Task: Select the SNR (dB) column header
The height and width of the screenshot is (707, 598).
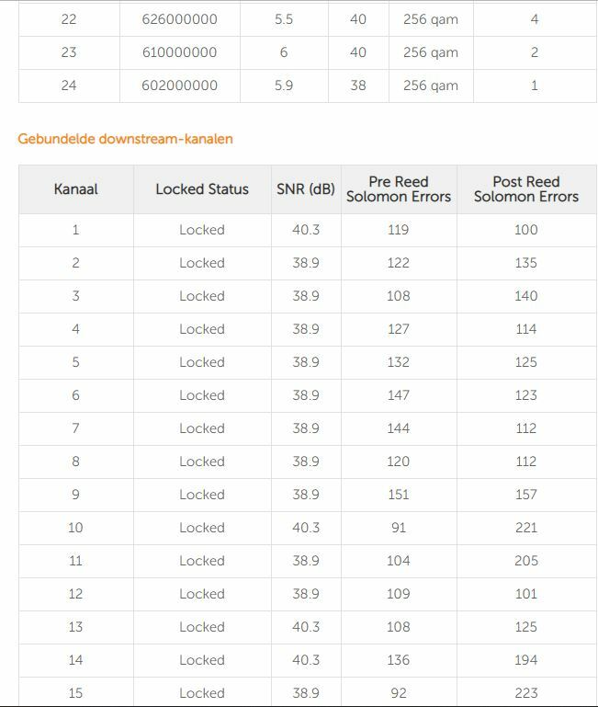Action: pyautogui.click(x=306, y=188)
